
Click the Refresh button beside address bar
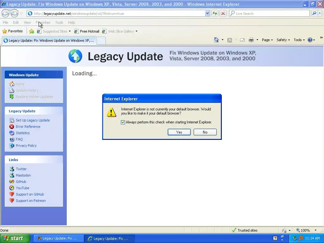tap(215, 13)
